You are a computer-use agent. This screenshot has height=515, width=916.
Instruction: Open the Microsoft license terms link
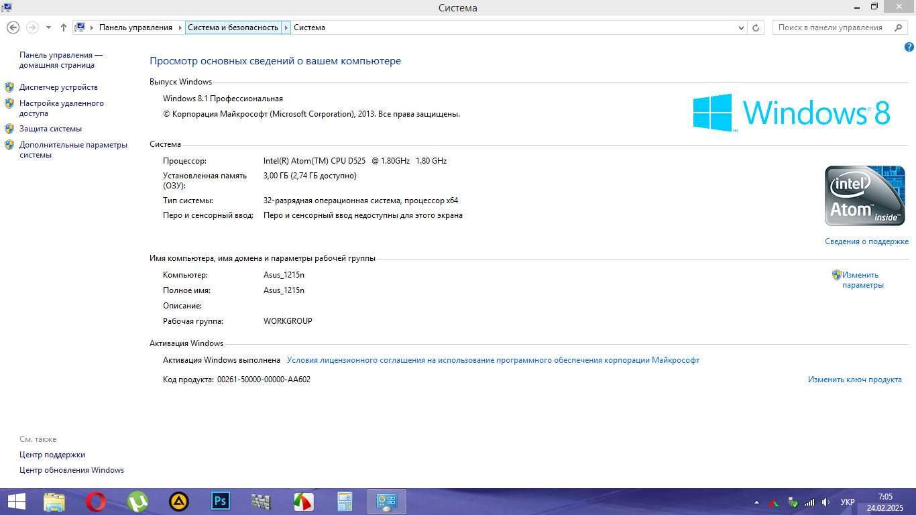(493, 360)
